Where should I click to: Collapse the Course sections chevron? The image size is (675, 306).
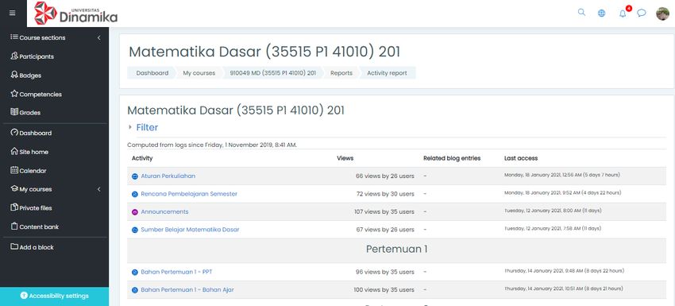click(98, 38)
